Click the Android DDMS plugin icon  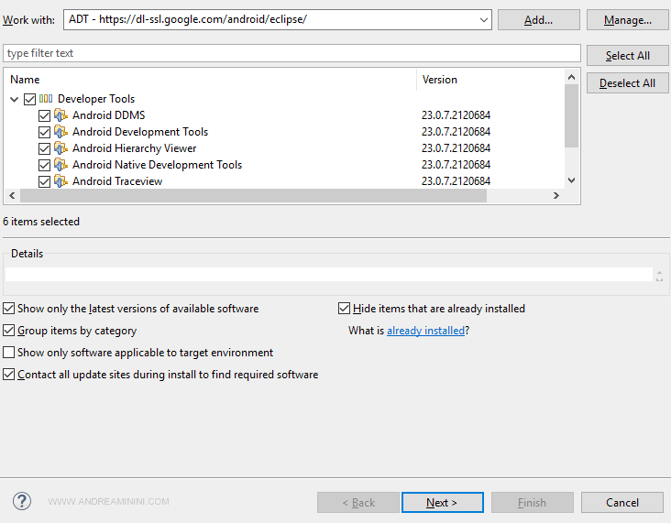[61, 115]
